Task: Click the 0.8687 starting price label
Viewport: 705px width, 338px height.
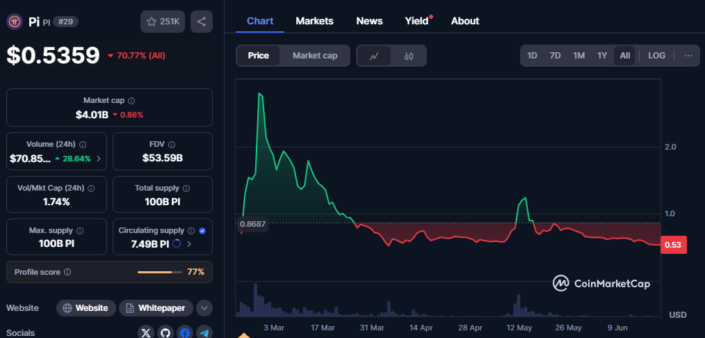Action: tap(252, 224)
